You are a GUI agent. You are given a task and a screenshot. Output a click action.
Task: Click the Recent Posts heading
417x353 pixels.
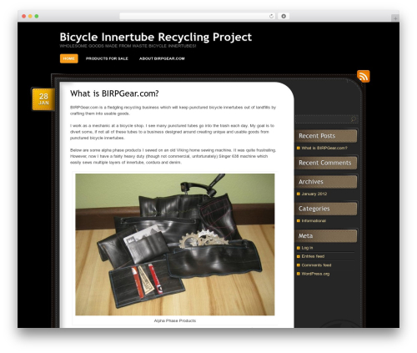click(x=317, y=136)
